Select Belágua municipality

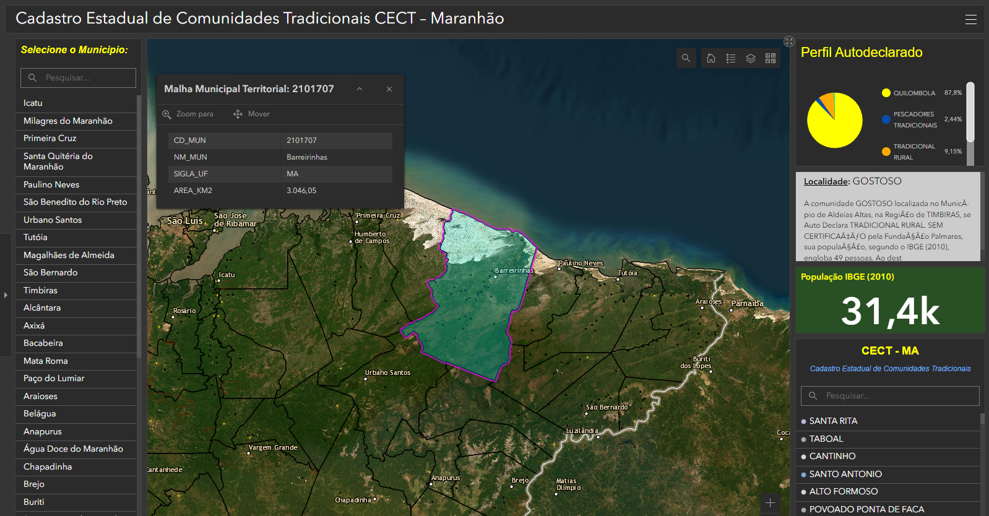click(76, 414)
